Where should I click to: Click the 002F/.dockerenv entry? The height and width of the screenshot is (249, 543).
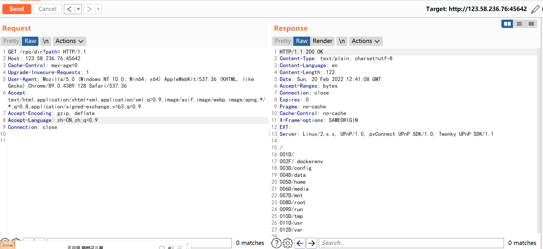pyautogui.click(x=301, y=162)
